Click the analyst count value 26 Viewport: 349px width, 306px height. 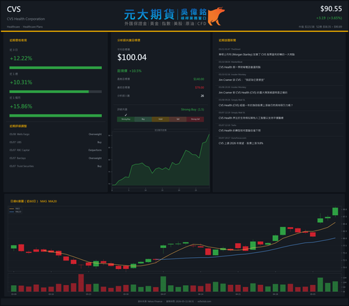(202, 96)
